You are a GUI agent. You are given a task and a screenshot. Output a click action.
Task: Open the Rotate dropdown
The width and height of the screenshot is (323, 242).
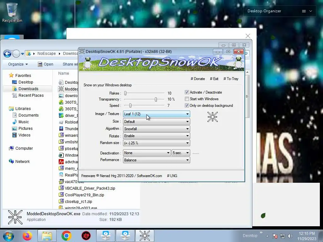click(x=156, y=136)
